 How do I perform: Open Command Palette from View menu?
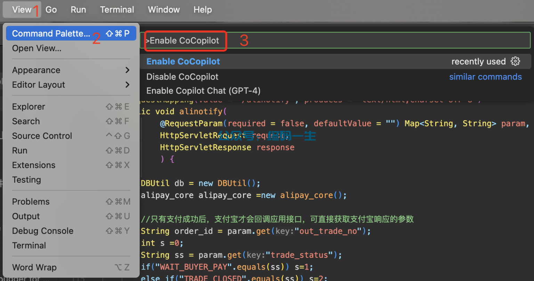click(51, 33)
